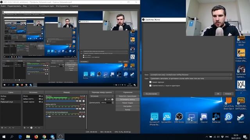Open Uplay desktop shortcut
This screenshot has height=140, width=250.
229,118
